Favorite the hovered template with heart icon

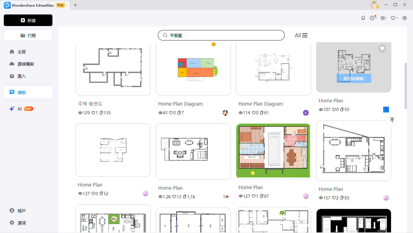(382, 49)
